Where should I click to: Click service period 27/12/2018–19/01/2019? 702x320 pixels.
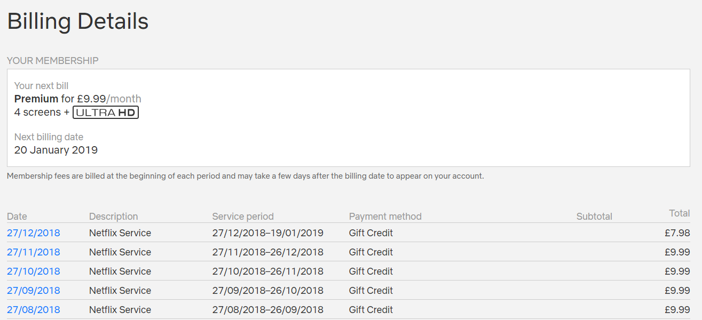(x=267, y=233)
